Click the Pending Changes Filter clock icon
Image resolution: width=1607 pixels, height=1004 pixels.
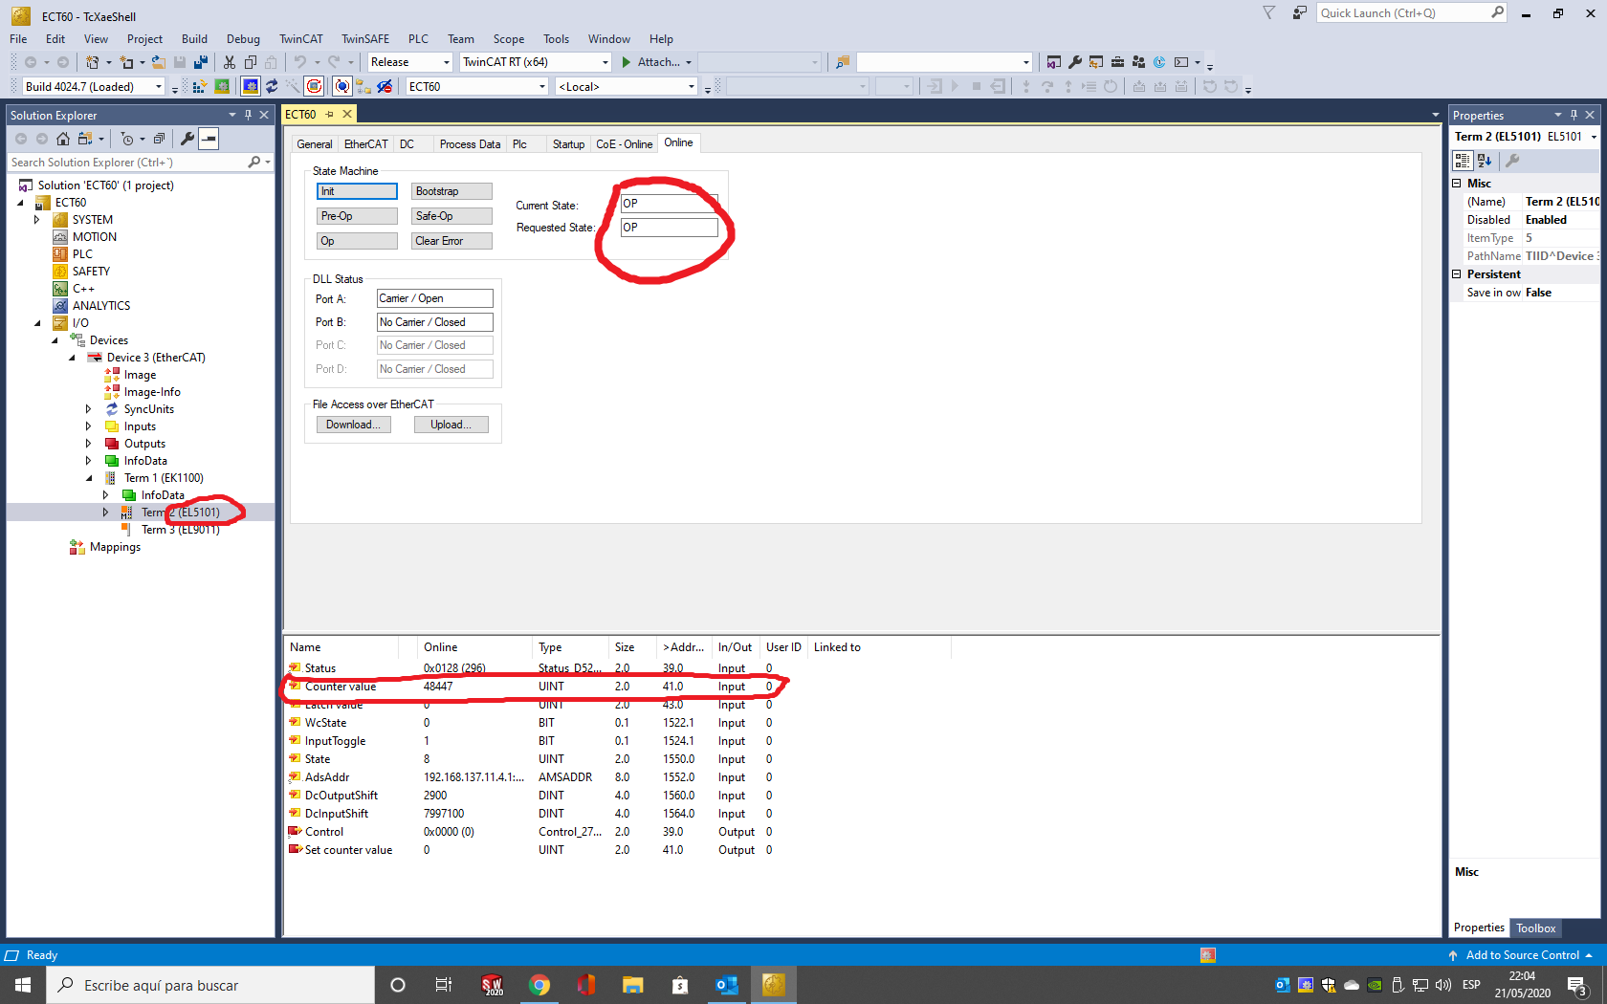(x=128, y=139)
